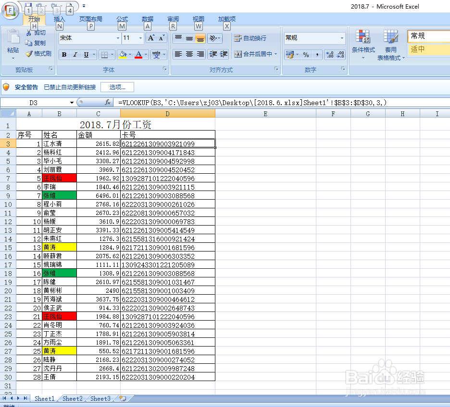Click the insert function fx icon
The height and width of the screenshot is (407, 450).
(108, 102)
